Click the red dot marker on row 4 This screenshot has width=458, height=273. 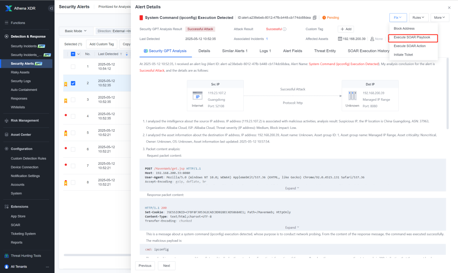pyautogui.click(x=66, y=115)
